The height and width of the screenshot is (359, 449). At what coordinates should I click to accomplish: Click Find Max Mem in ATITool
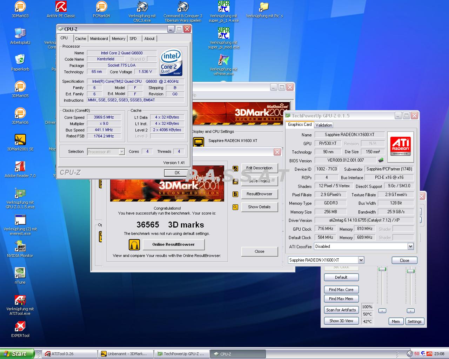(341, 299)
